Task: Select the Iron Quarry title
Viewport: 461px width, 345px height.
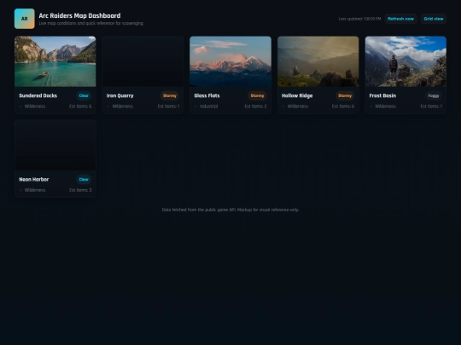Action: click(120, 95)
